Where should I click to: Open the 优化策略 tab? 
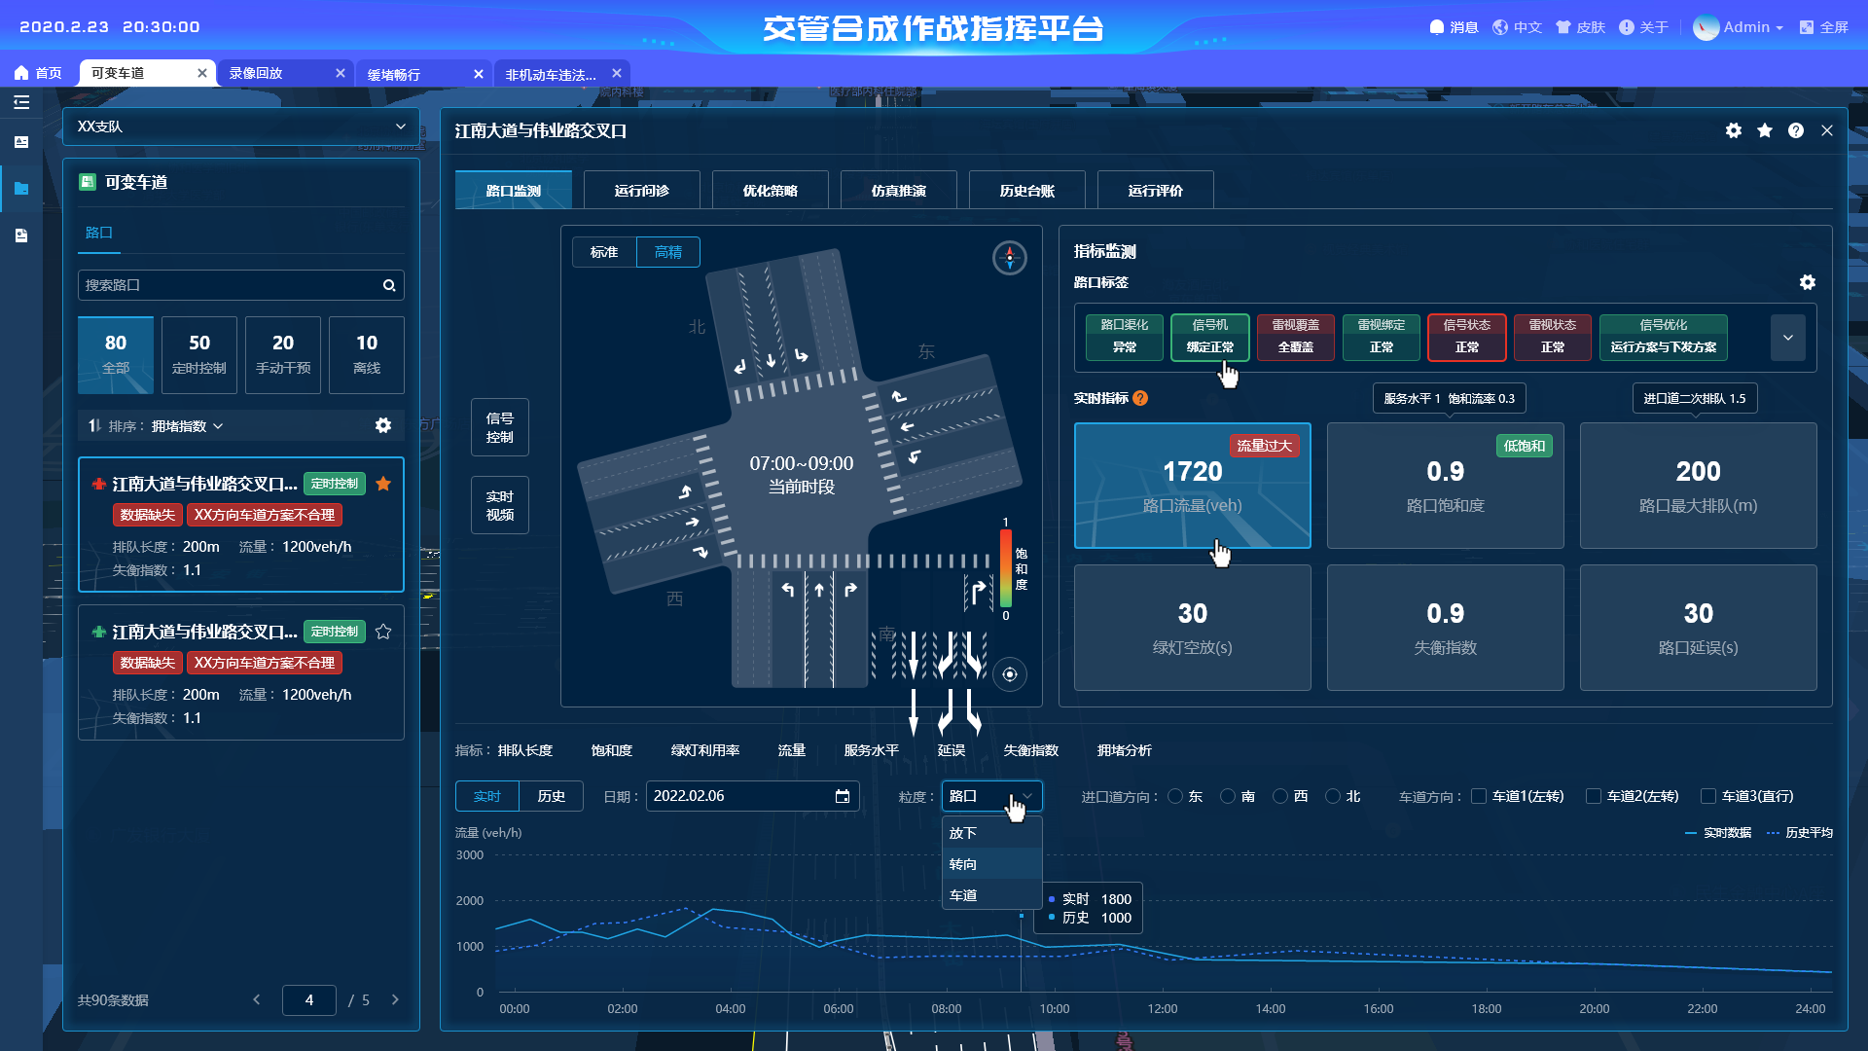(x=770, y=191)
